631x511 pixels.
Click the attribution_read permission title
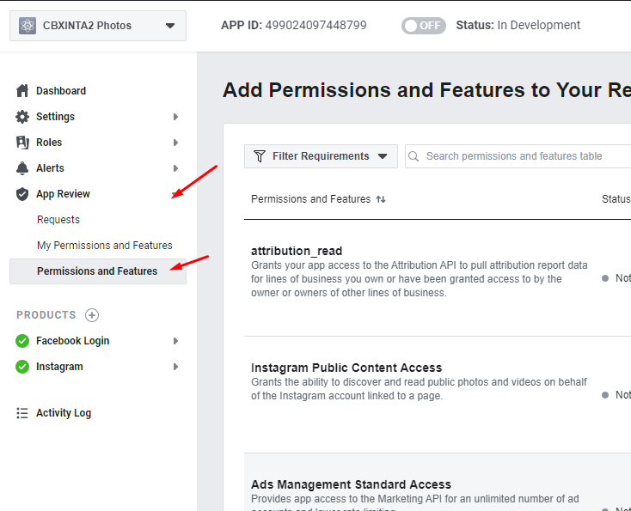tap(297, 251)
